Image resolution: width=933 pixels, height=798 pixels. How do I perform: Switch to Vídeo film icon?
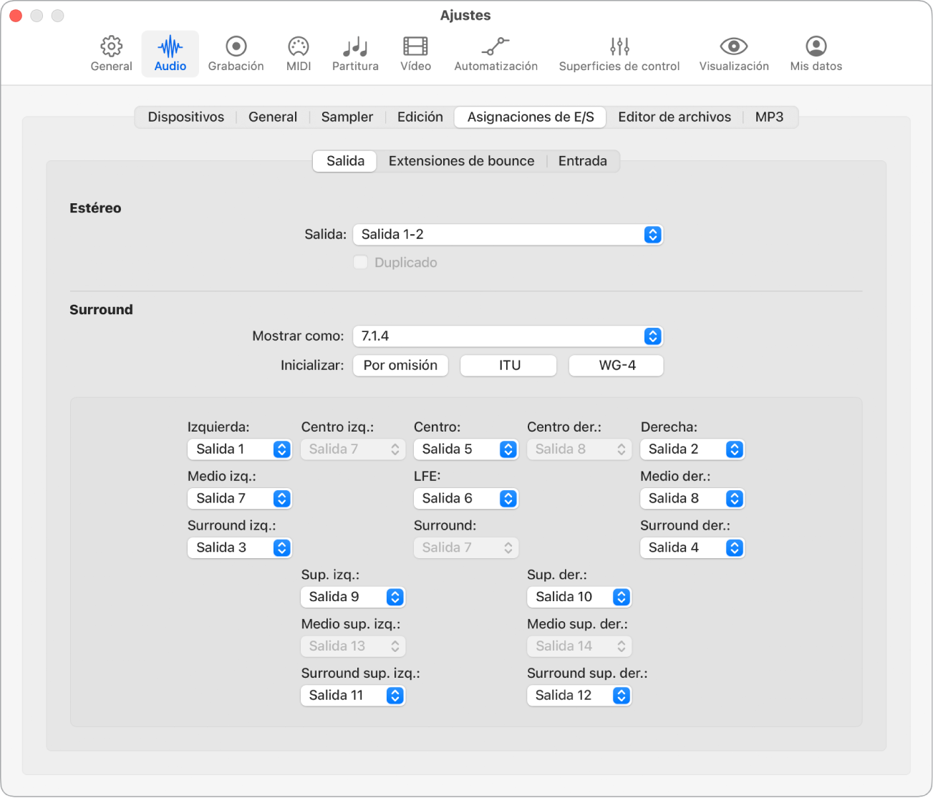pos(415,47)
